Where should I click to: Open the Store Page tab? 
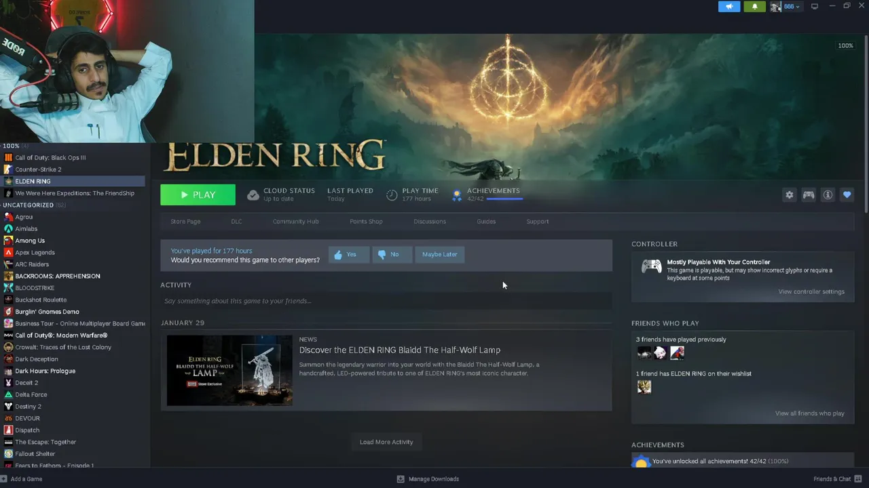click(185, 222)
